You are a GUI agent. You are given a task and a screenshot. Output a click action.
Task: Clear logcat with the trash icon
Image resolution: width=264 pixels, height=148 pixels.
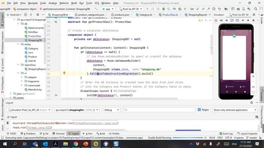click(7, 123)
